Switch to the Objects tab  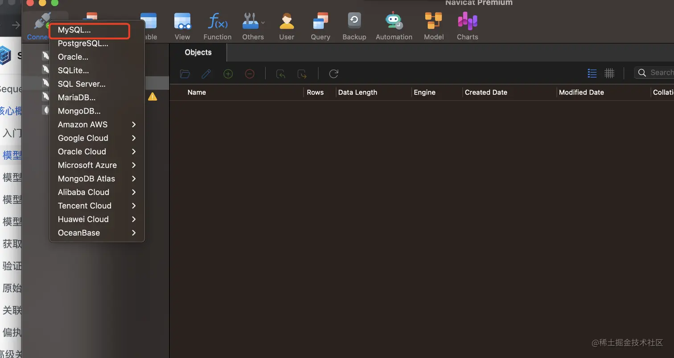[x=198, y=52]
